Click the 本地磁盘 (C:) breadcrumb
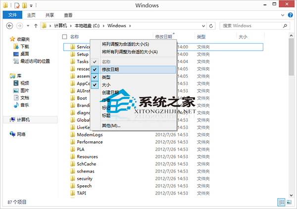 (87, 26)
